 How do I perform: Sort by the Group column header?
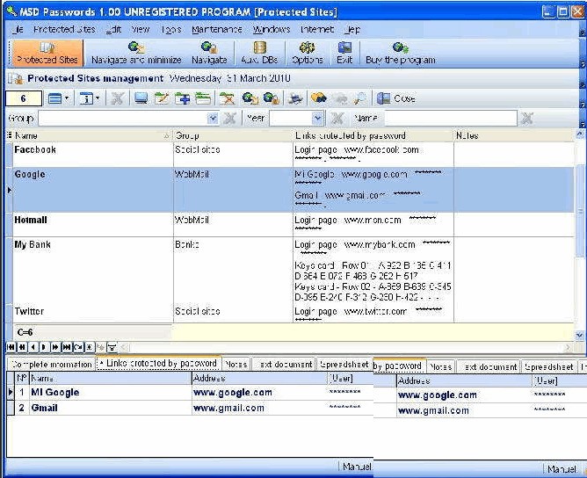(233, 135)
